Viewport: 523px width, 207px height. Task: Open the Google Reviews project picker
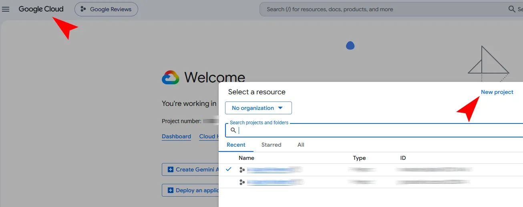click(x=106, y=9)
